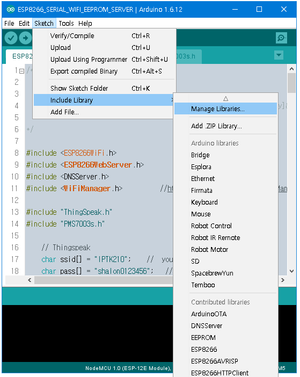Open the Serial Monitor magnifier icon

[281, 38]
